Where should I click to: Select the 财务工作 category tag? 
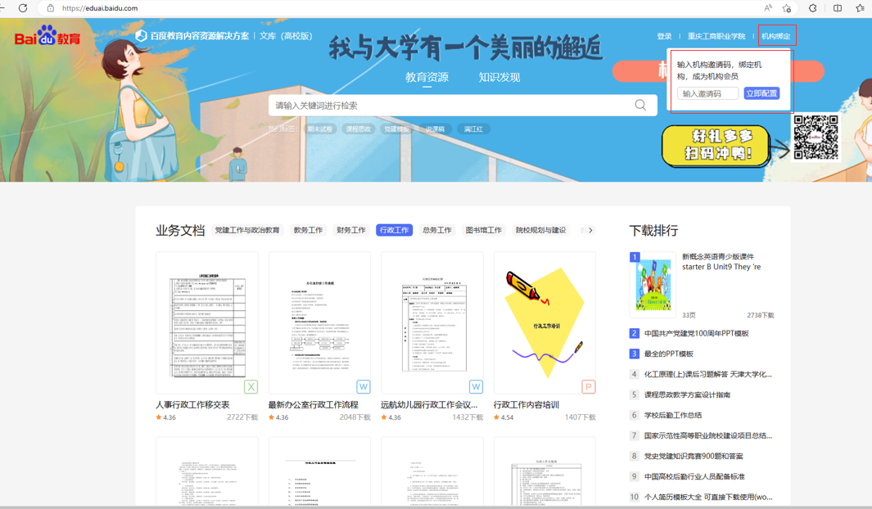[351, 231]
